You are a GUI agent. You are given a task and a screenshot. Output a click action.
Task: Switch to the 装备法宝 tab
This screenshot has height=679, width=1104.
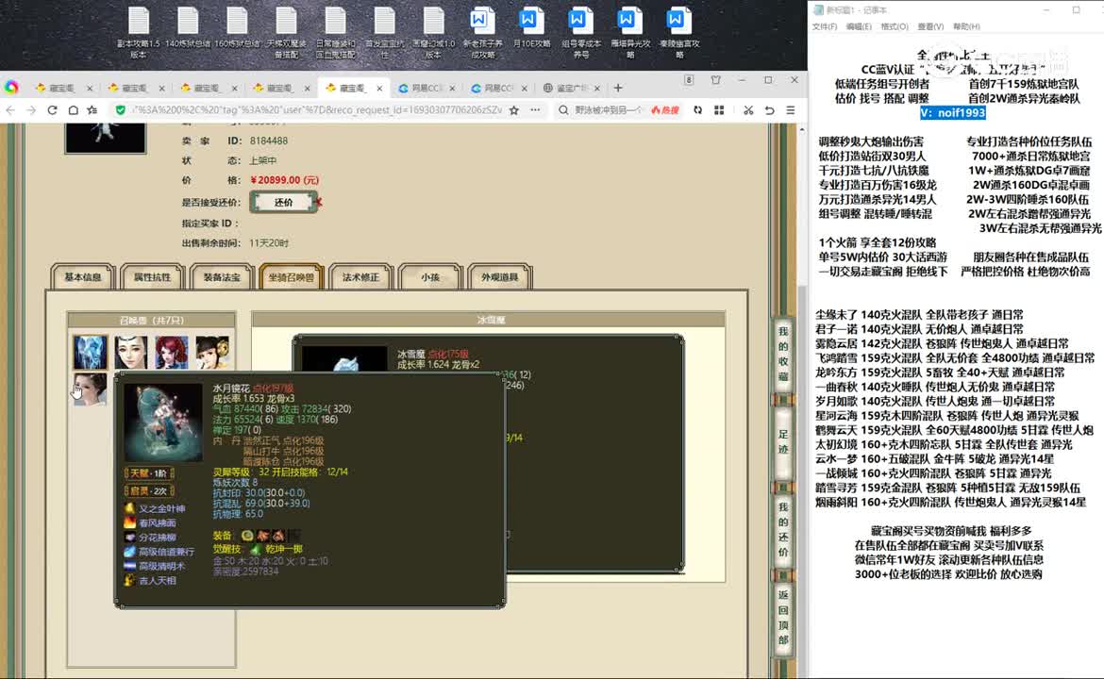click(x=222, y=277)
